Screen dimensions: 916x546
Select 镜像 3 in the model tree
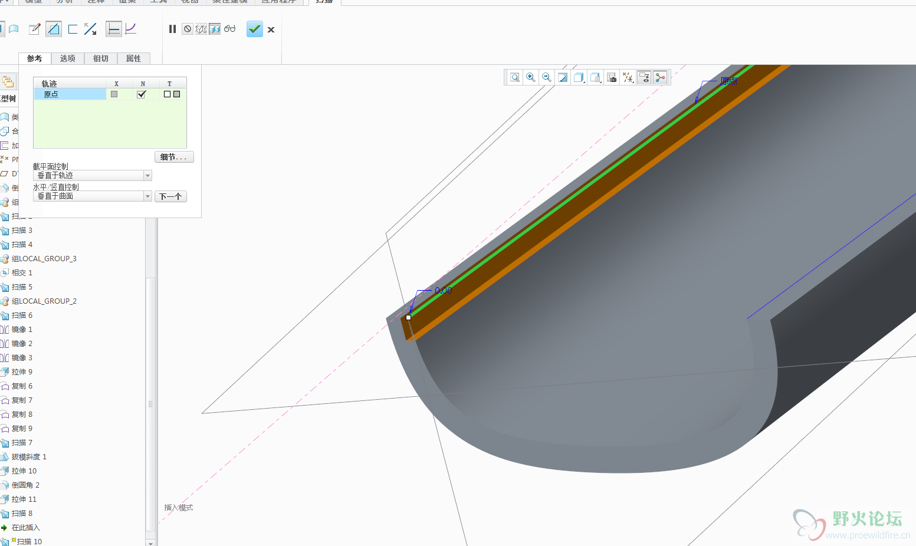(x=22, y=358)
